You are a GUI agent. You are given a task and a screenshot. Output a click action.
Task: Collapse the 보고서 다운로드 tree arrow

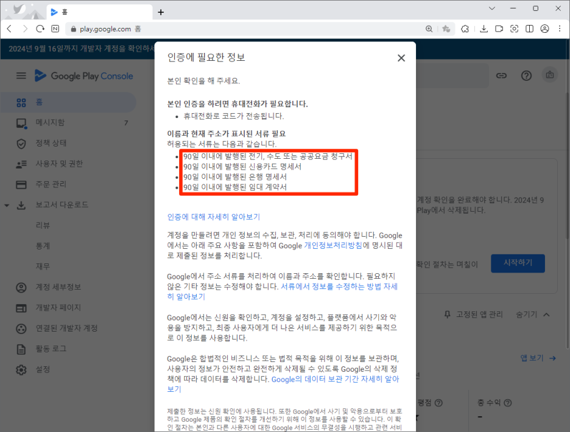7,205
